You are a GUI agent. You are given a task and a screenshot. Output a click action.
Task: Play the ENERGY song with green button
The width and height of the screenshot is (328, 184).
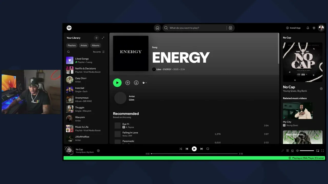[117, 83]
